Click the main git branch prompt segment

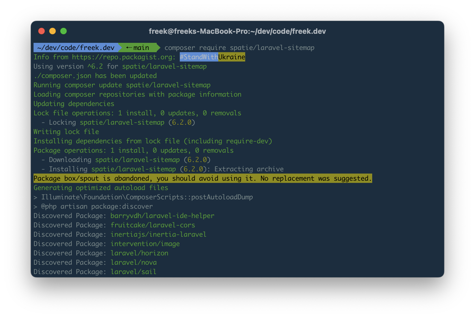139,48
